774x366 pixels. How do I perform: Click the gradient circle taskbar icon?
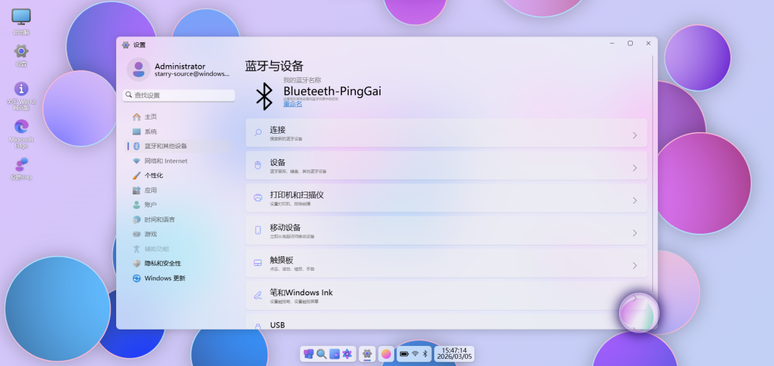point(386,354)
